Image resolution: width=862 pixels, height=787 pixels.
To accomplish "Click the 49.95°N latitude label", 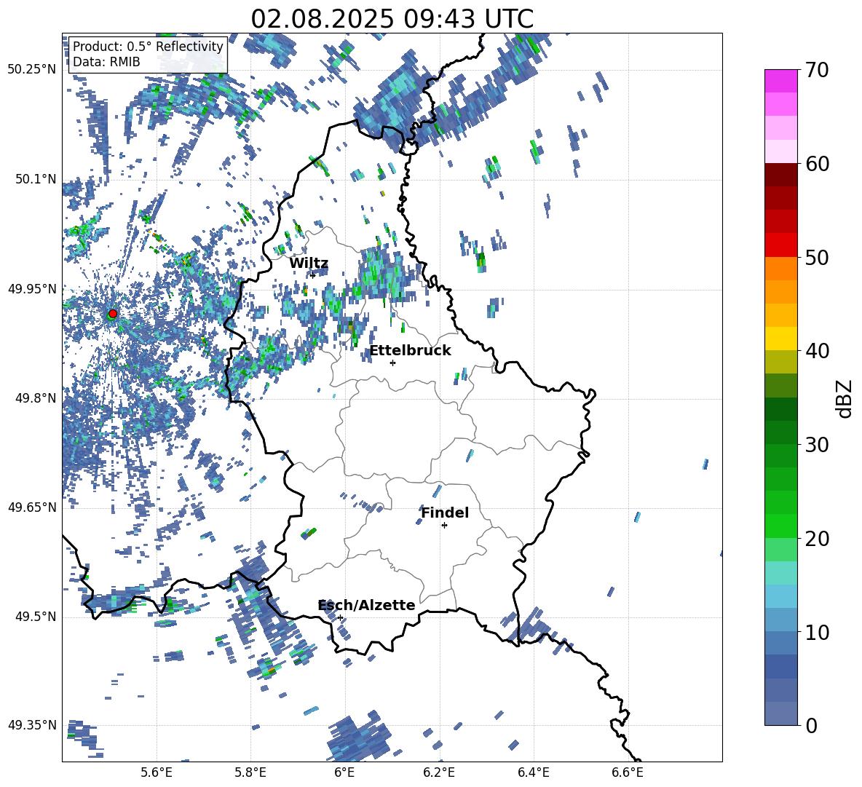I will click(x=32, y=289).
